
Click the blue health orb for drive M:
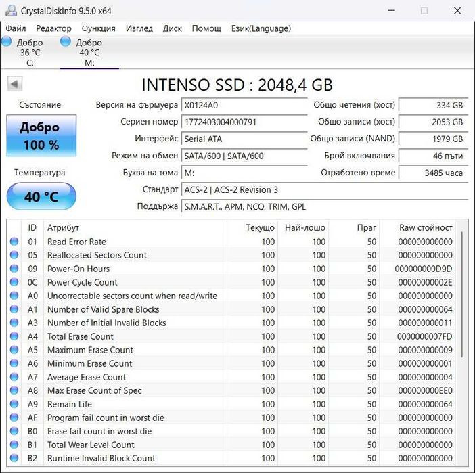tap(66, 41)
